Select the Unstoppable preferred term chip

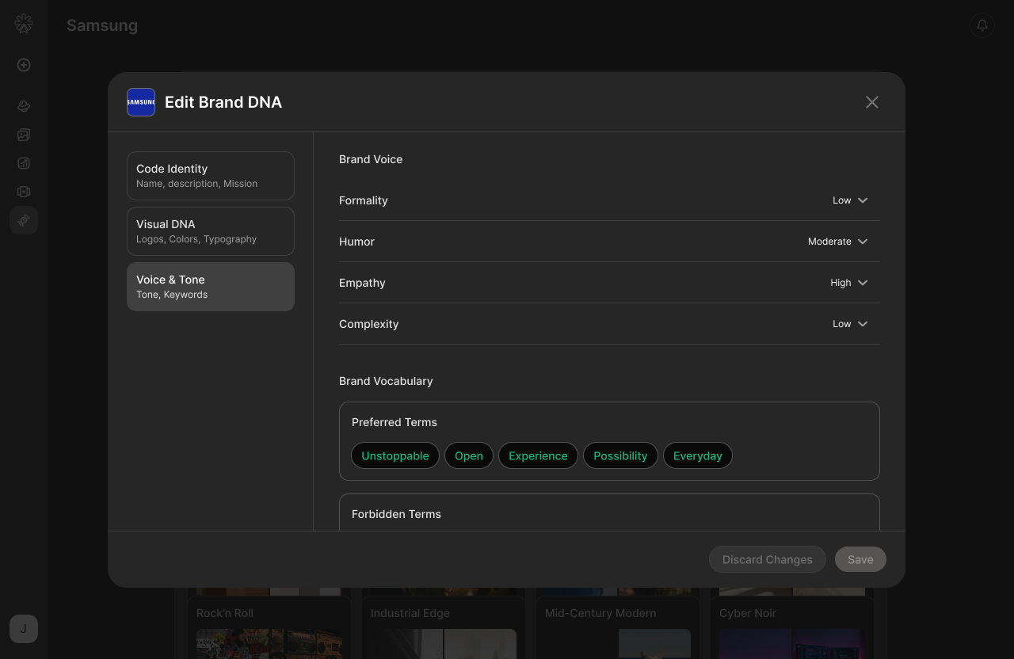395,455
